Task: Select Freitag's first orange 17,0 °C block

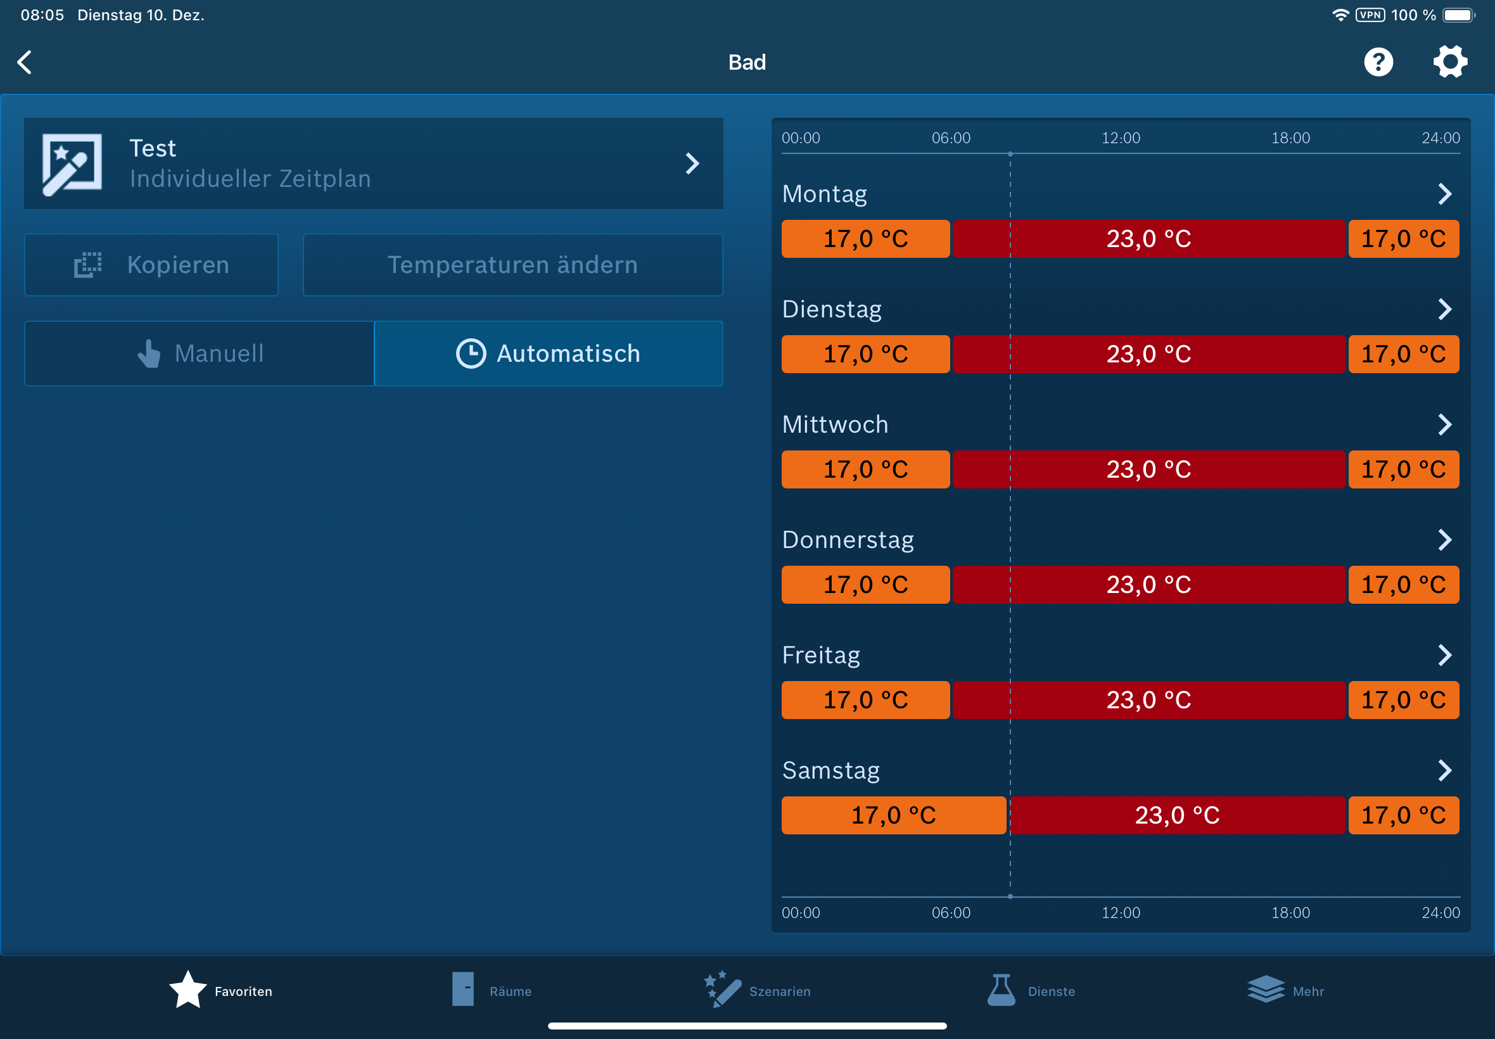Action: pos(865,700)
